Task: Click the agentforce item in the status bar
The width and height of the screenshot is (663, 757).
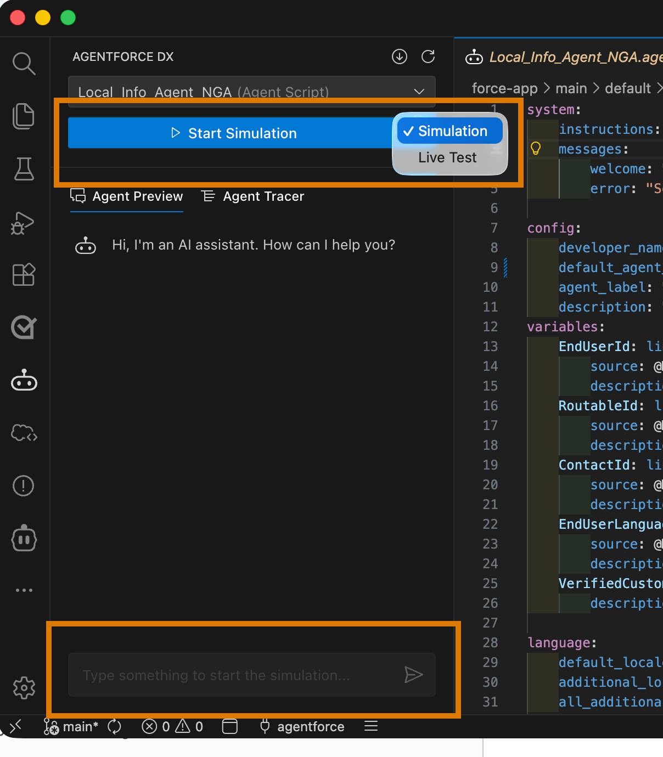Action: pos(301,726)
